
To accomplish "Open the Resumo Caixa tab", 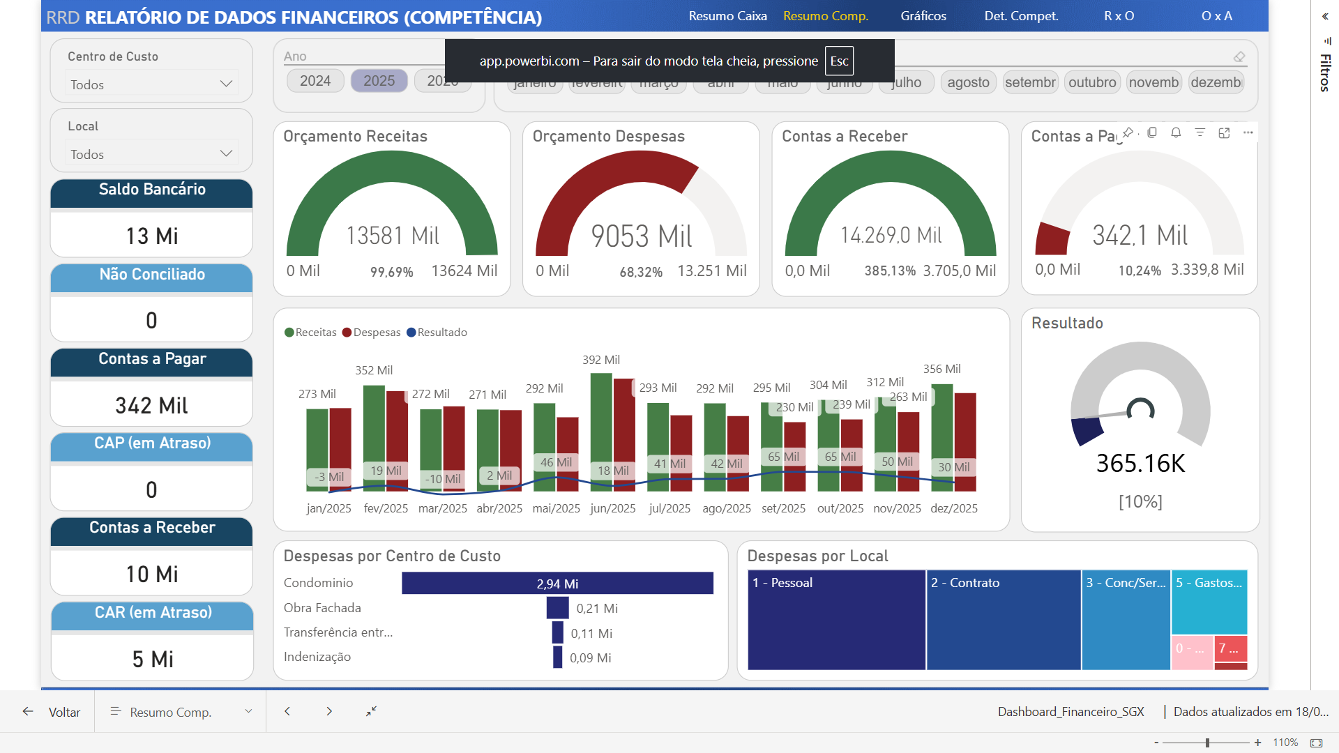I will (x=727, y=16).
